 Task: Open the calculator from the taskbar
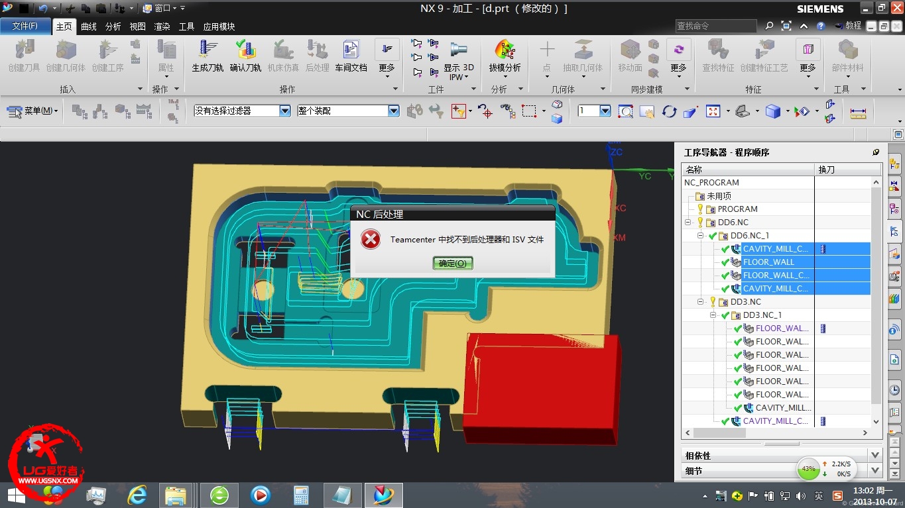tap(302, 495)
